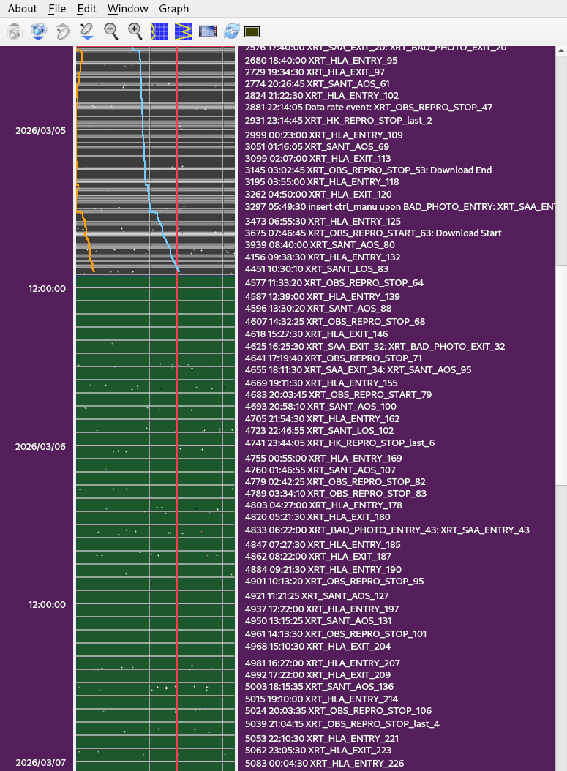Click the vertical scrollbar on right edge

click(561, 154)
